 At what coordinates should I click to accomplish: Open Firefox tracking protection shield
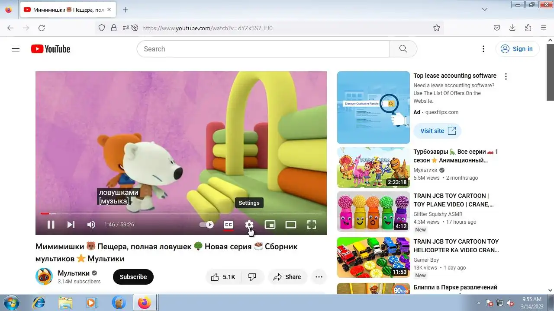[x=102, y=28]
